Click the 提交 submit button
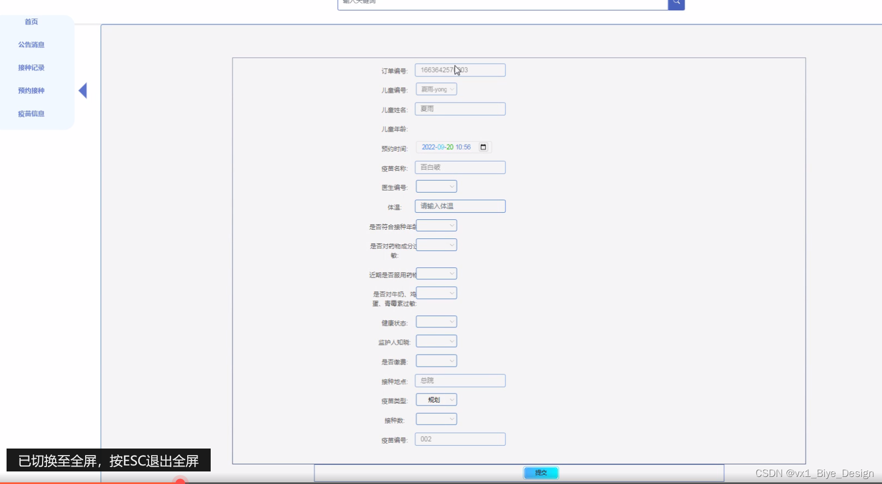 (x=541, y=473)
